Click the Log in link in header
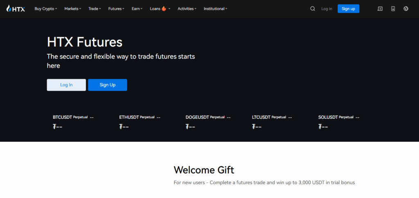Viewport: 419px width, 198px height. [x=327, y=9]
